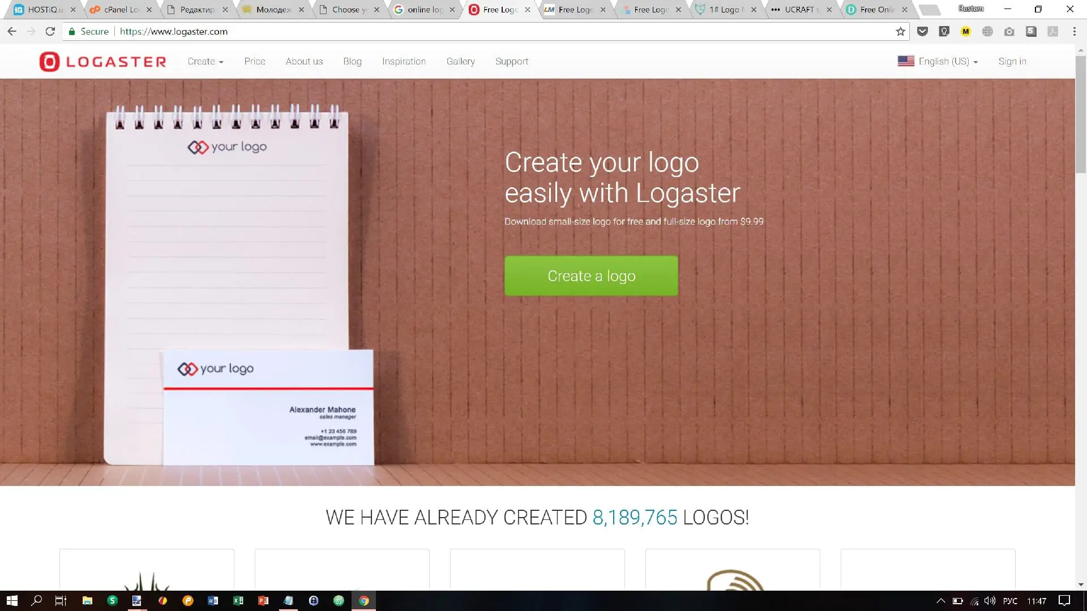Open the Windows Start menu

12,601
